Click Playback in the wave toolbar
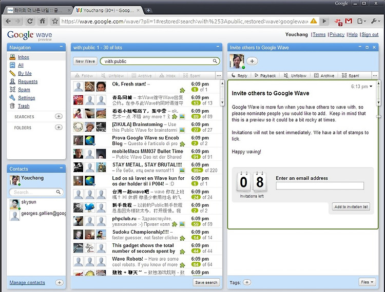 click(x=265, y=76)
